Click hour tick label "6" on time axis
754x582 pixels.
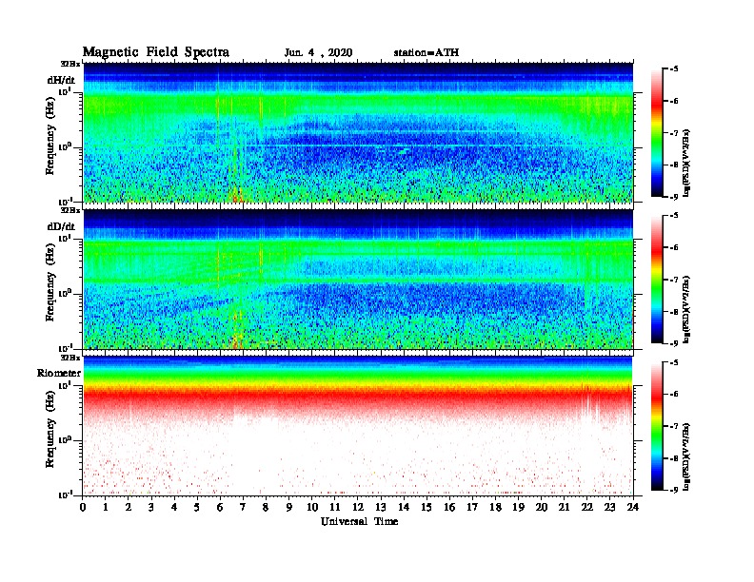coord(220,508)
